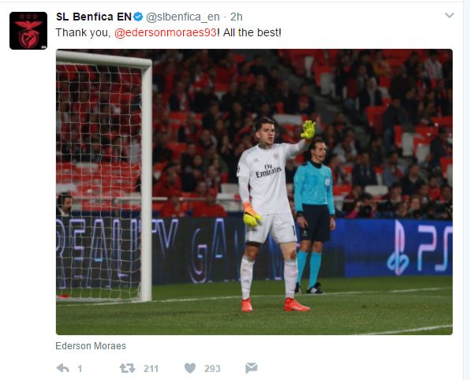The height and width of the screenshot is (380, 470).
Task: Click the reply arrow icon
Action: pyautogui.click(x=63, y=368)
